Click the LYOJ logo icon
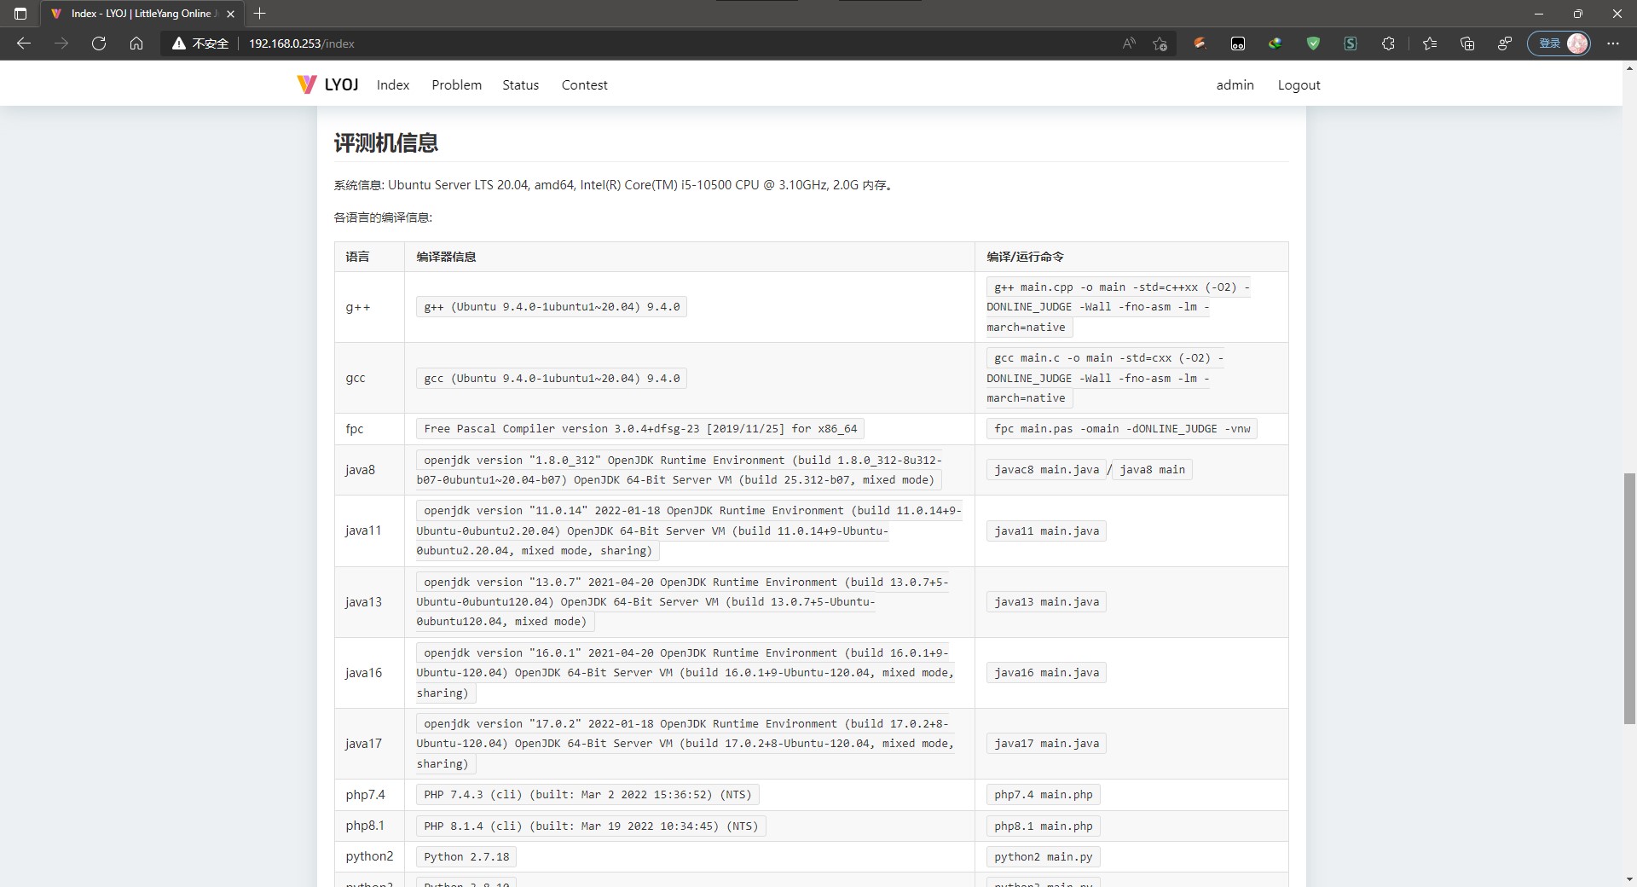Screen dimensions: 1637x887 tap(305, 84)
